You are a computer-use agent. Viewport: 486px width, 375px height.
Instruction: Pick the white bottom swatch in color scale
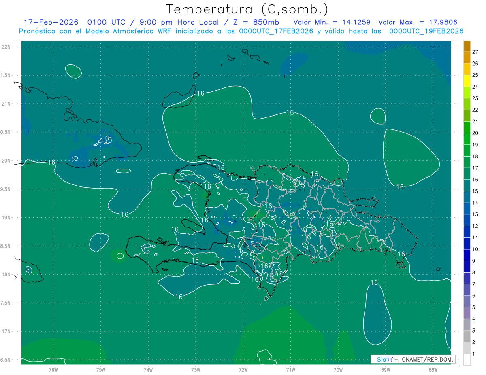467,360
